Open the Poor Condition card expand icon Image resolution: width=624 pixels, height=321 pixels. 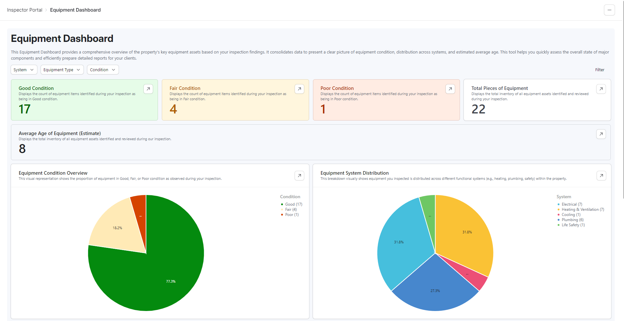click(x=450, y=89)
